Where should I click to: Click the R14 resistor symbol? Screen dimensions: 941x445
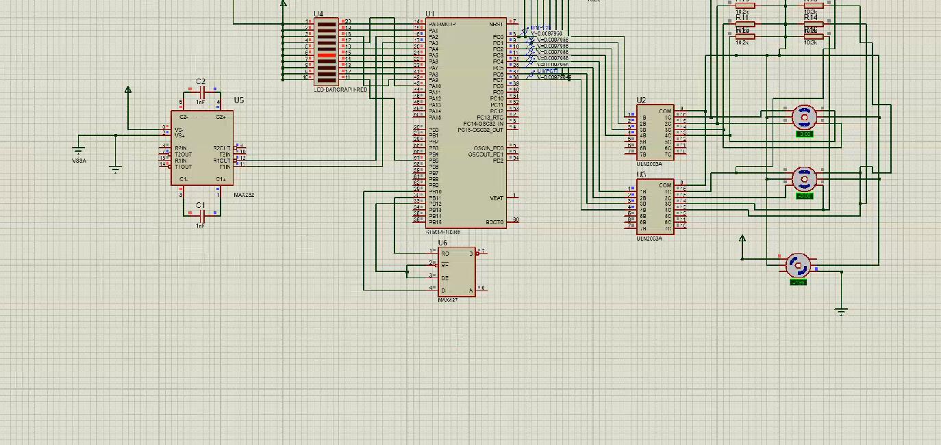pyautogui.click(x=812, y=24)
